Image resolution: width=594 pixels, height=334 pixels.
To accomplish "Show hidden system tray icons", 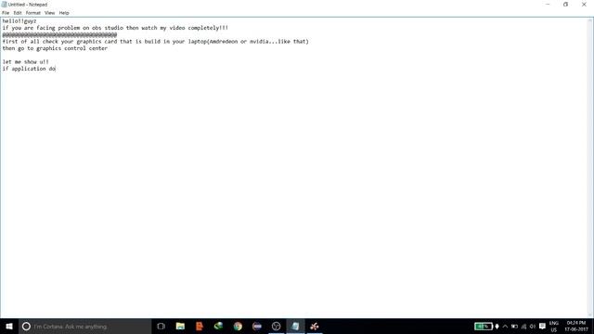I will pos(505,327).
